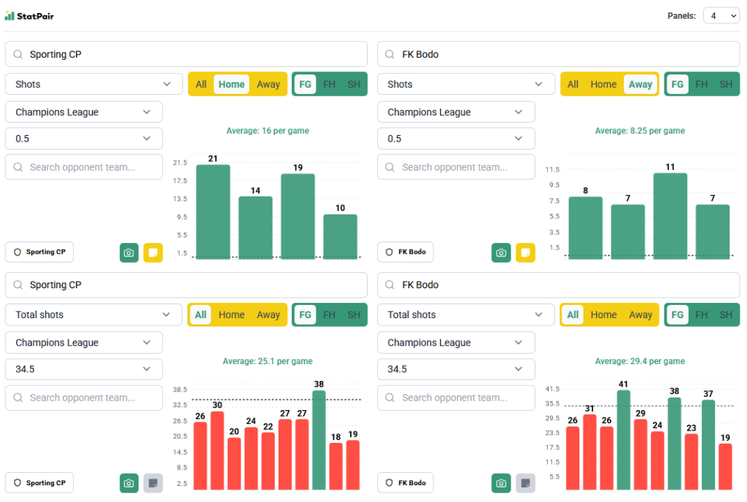
Task: Click the camera screenshot icon in Sporting CP Shots panel
Action: 129,252
